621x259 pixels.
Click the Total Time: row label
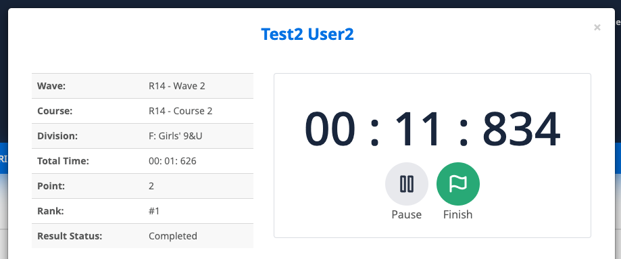click(x=63, y=161)
